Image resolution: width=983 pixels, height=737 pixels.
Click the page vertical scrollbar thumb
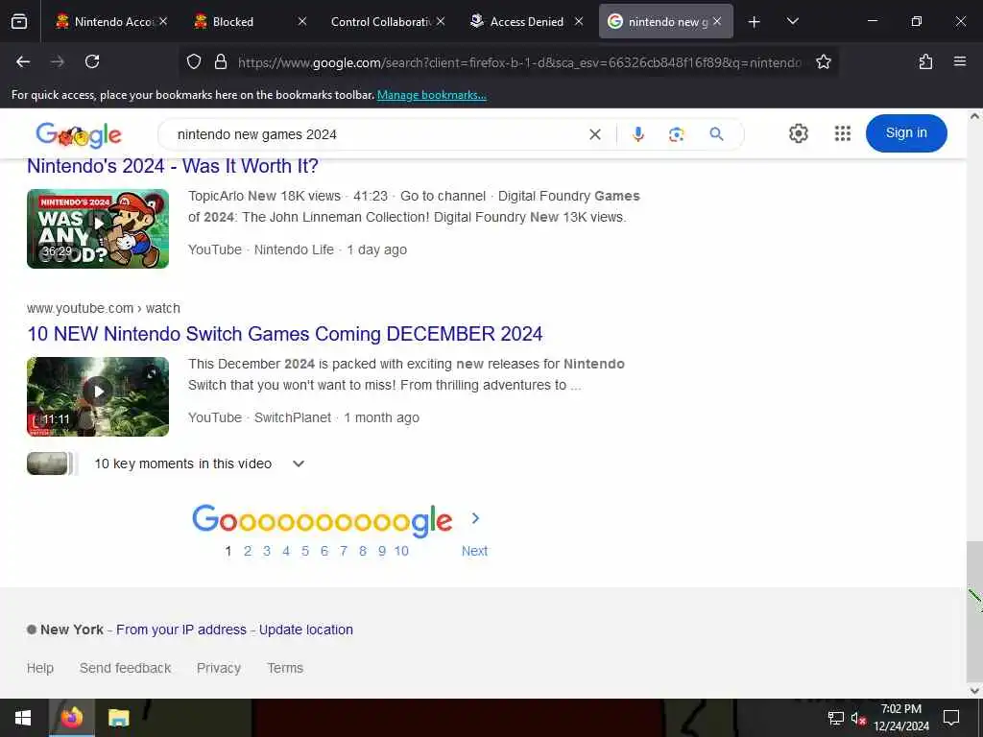(x=974, y=611)
